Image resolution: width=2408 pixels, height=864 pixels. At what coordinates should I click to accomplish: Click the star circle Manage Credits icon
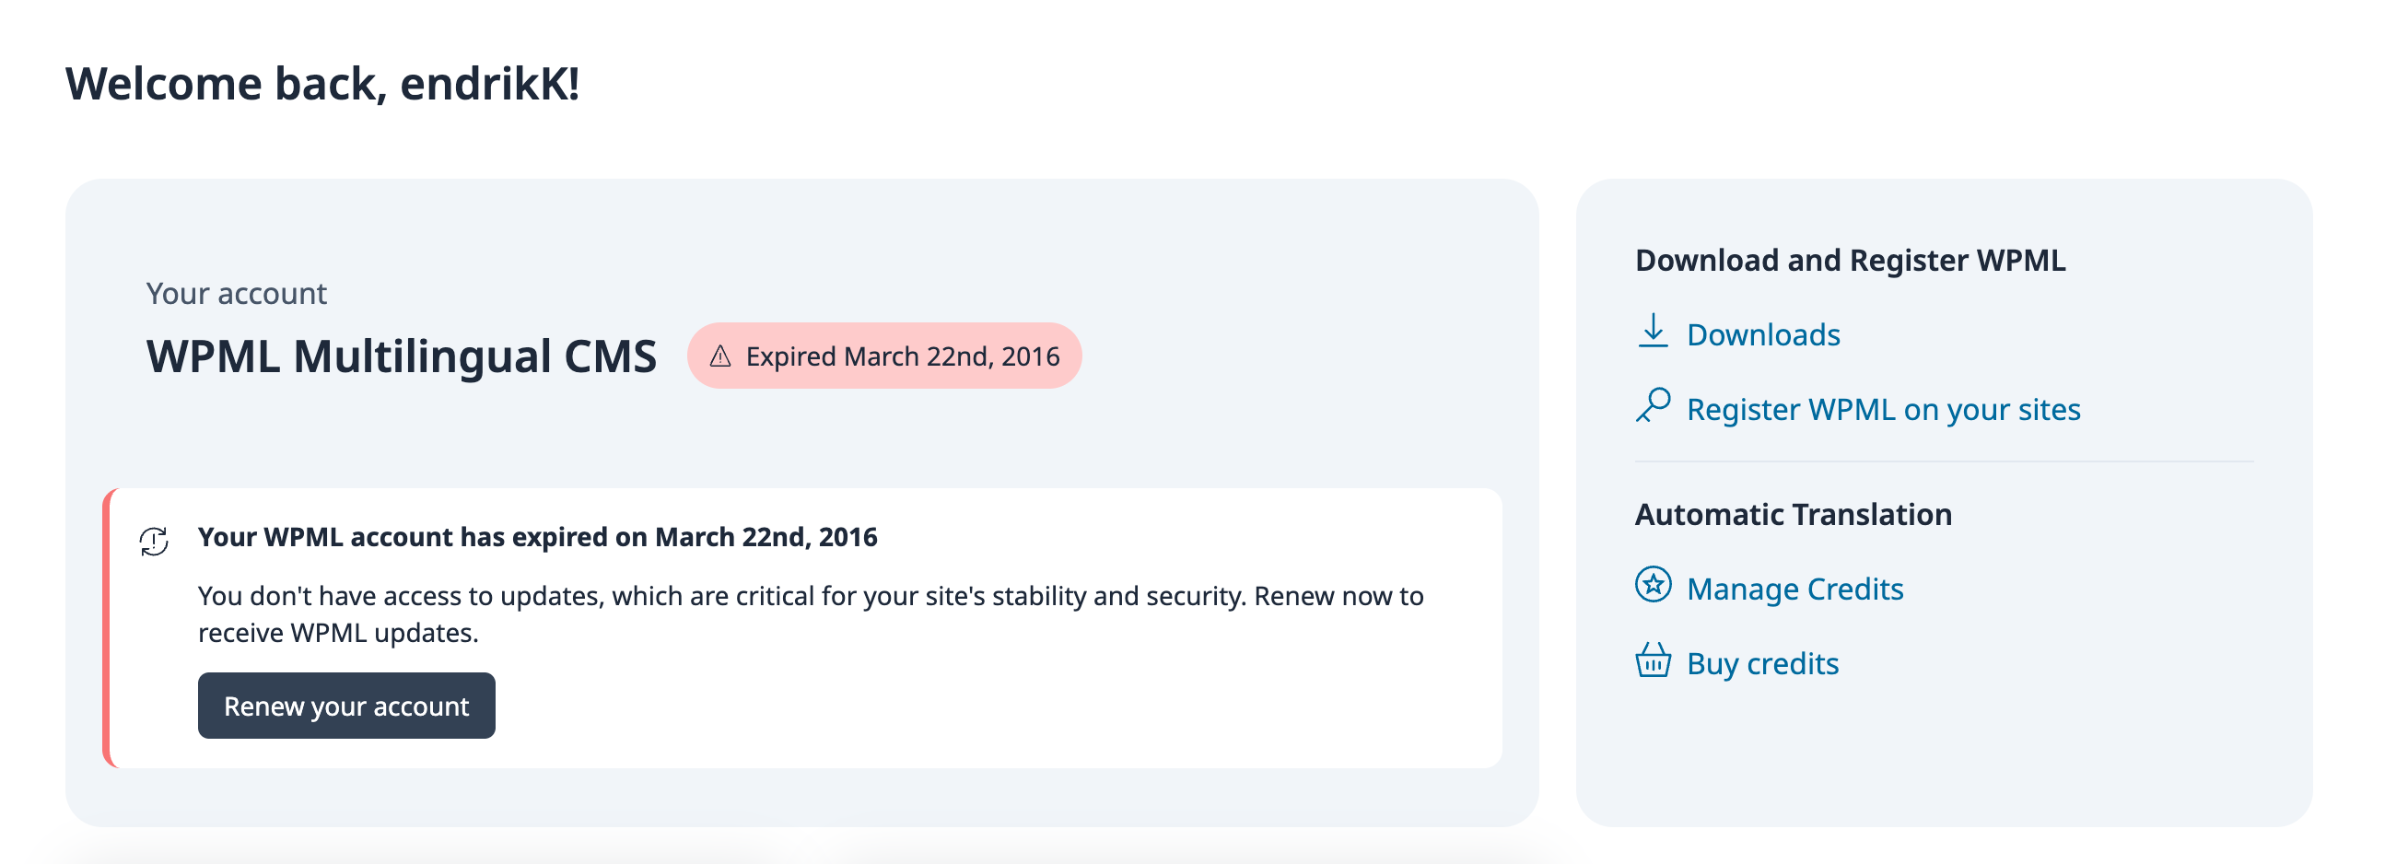tap(1653, 584)
